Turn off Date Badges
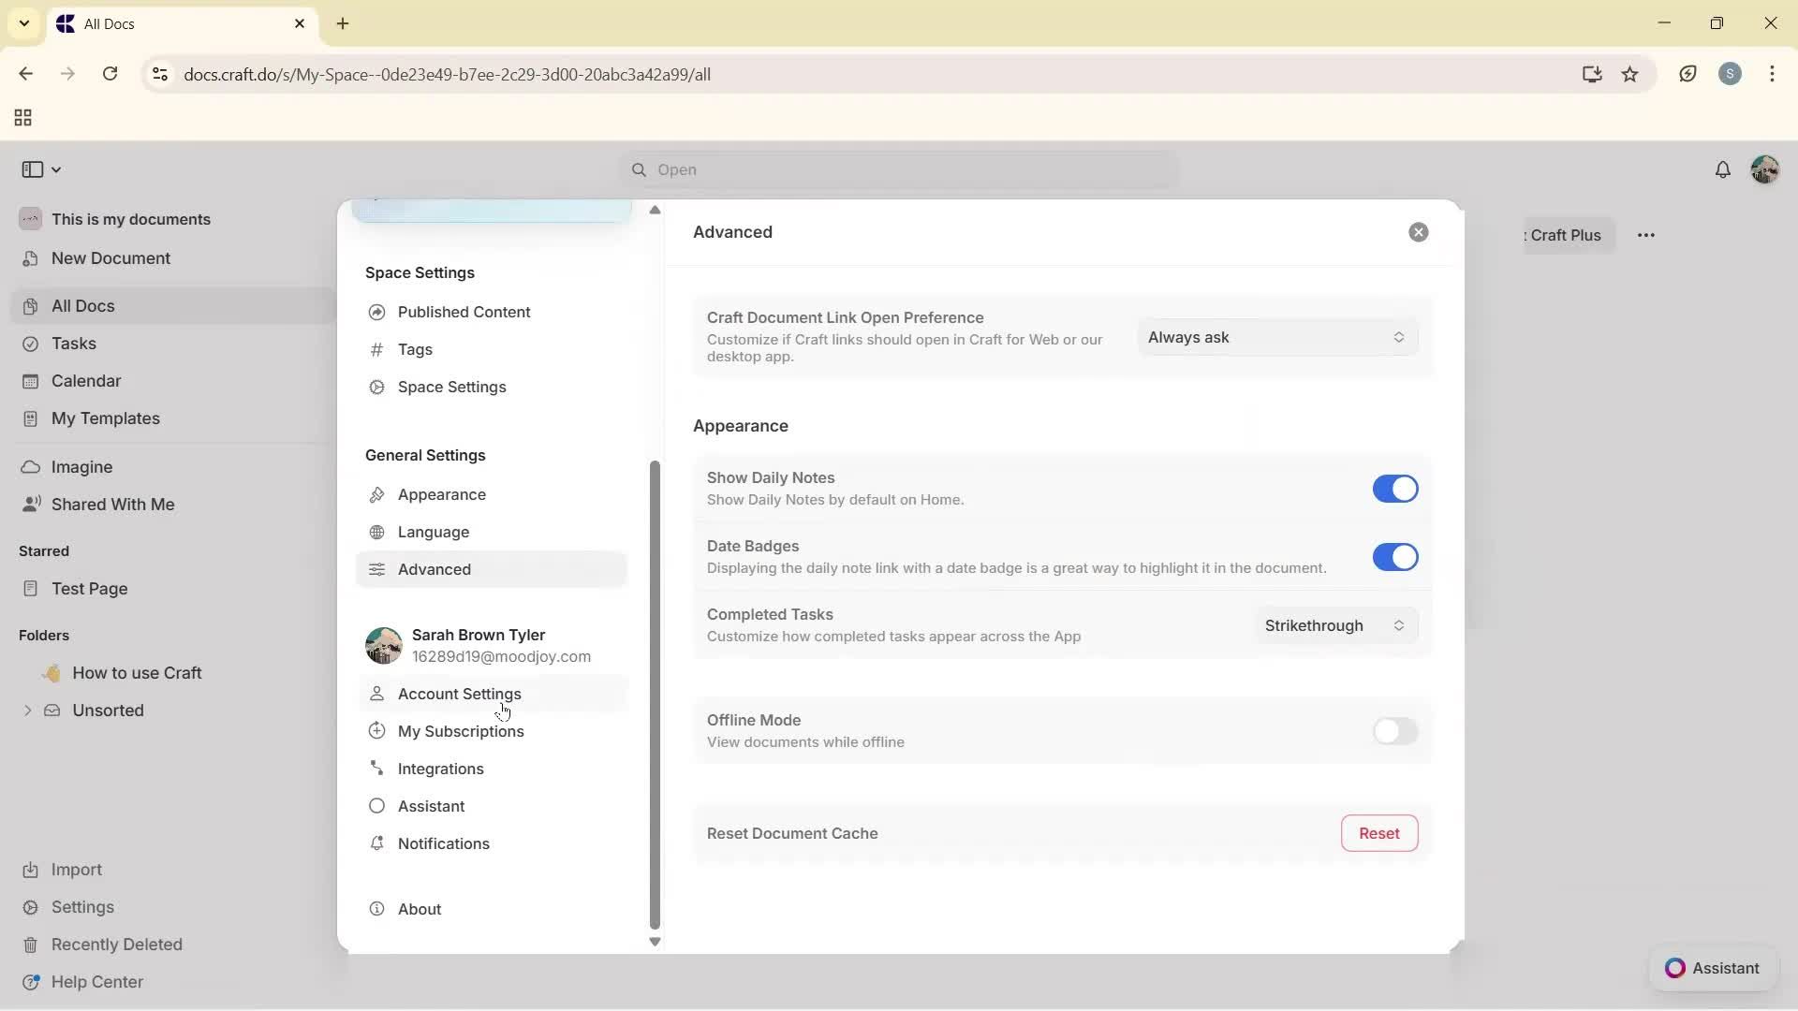The image size is (1798, 1011). [1395, 557]
